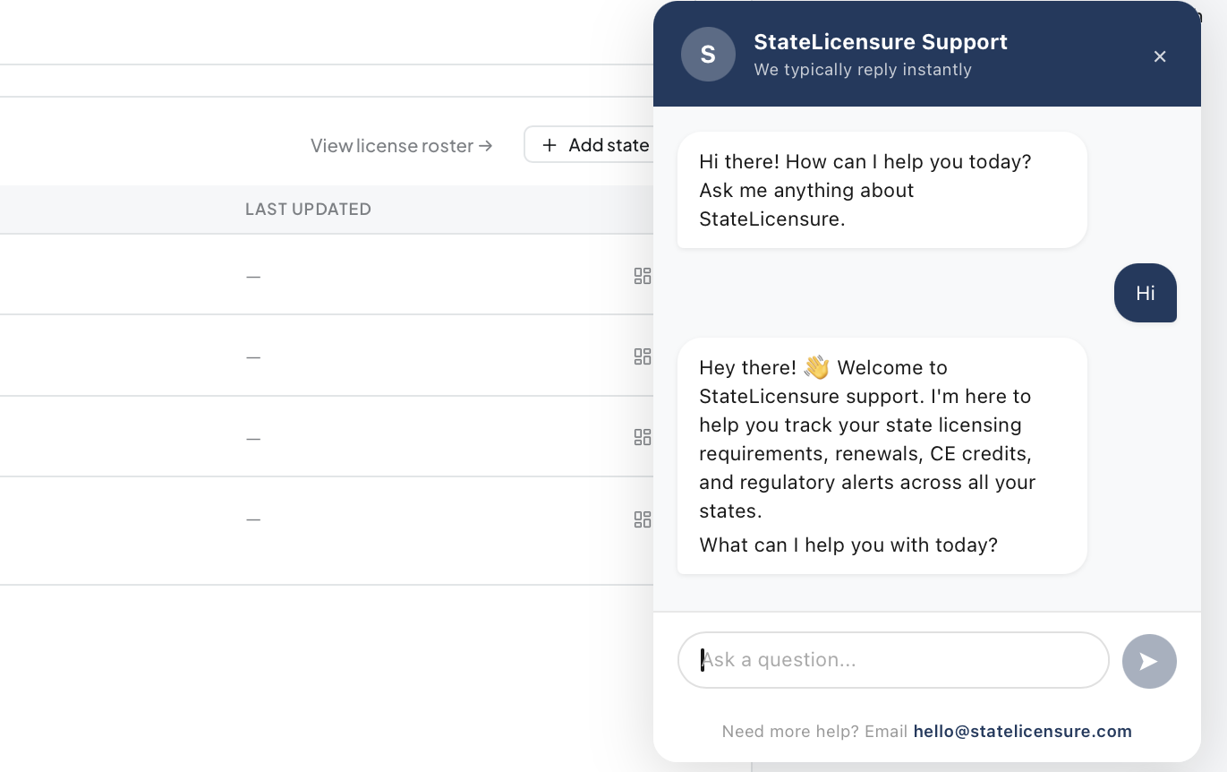Click the 'Hi' sent message bubble
This screenshot has width=1227, height=772.
[1145, 293]
